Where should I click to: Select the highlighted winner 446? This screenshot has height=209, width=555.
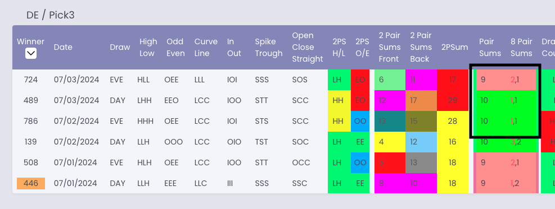(x=31, y=183)
